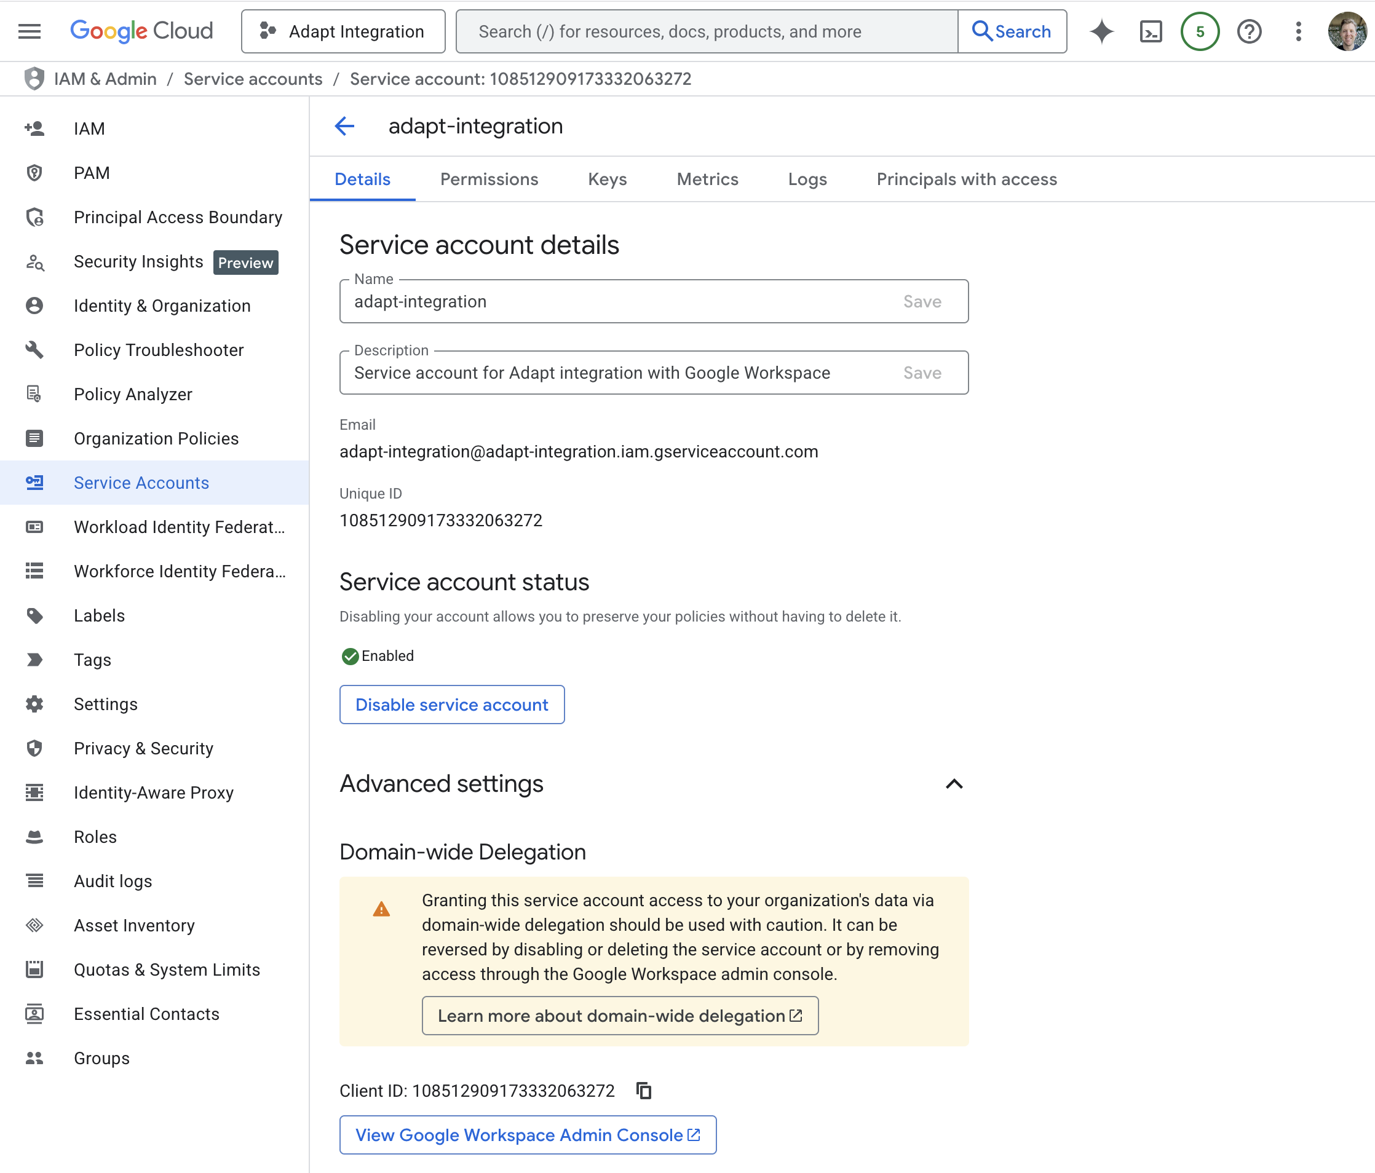
Task: Open the Keys tab
Action: (606, 179)
